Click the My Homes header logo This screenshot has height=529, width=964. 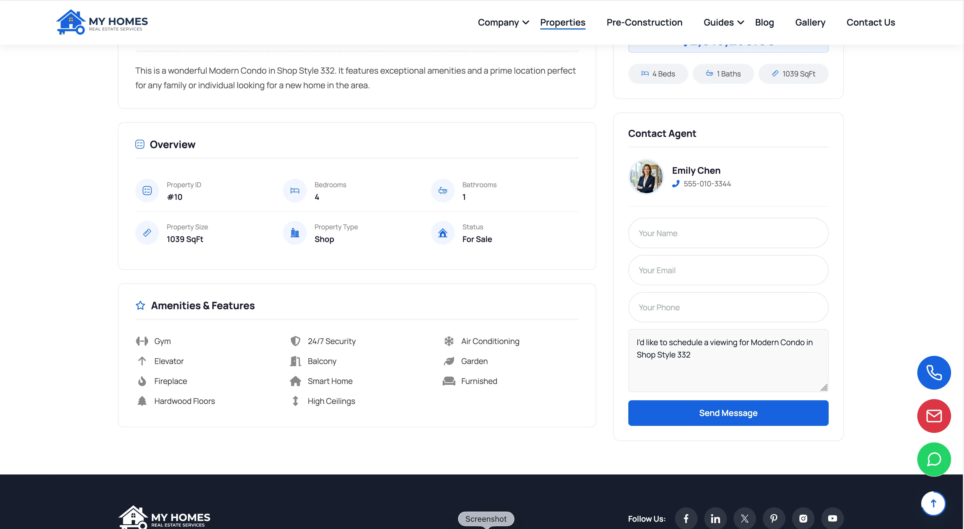[x=102, y=22]
